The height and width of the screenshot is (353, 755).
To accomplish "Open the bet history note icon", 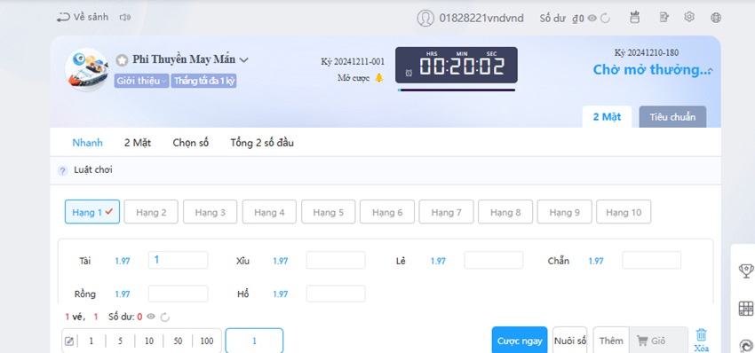I will coord(664,18).
